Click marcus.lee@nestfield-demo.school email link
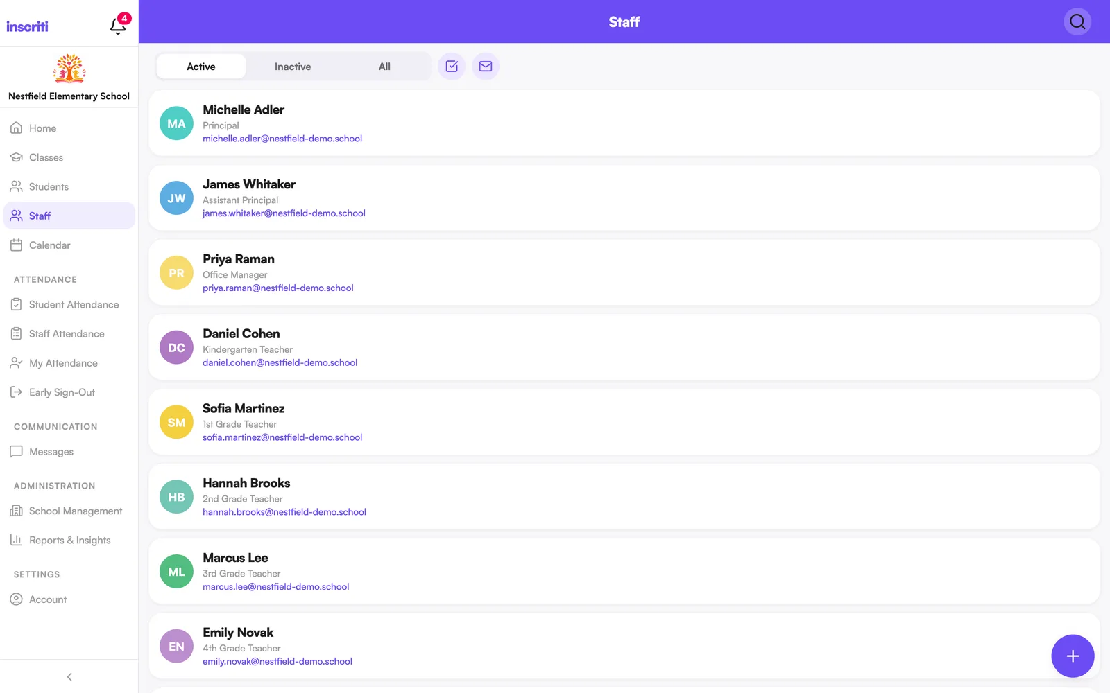Screen dimensions: 1110x693 276,587
